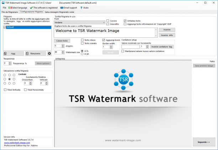Click the 'Professional Edition Key for : Kabino' text
Screen dimensions: 218x150
click(21, 146)
